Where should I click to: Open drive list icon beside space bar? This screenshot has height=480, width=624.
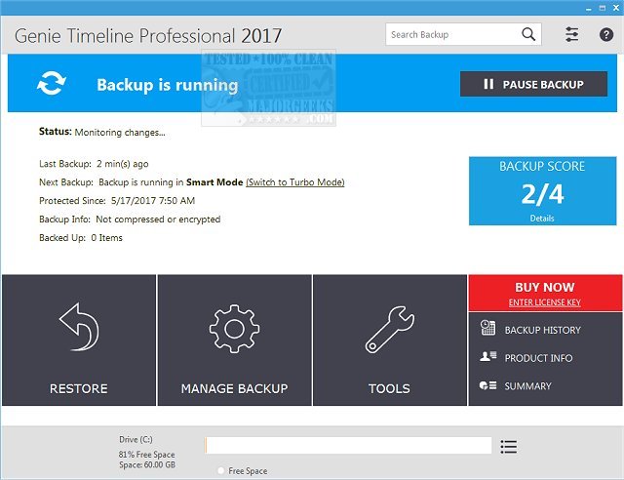(509, 447)
